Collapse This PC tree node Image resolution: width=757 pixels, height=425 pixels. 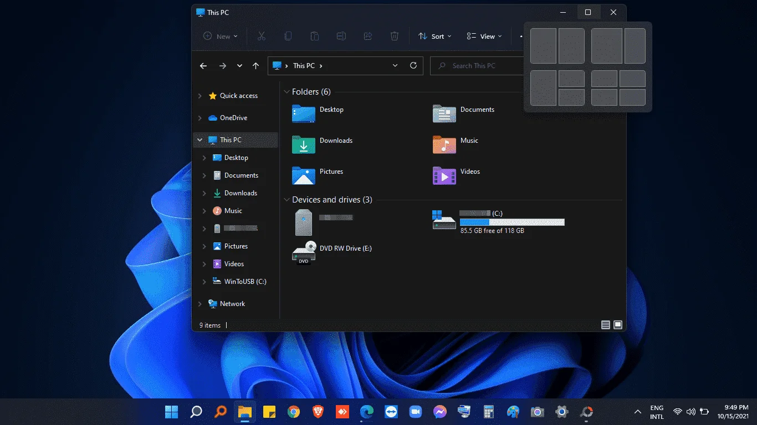[x=200, y=140]
